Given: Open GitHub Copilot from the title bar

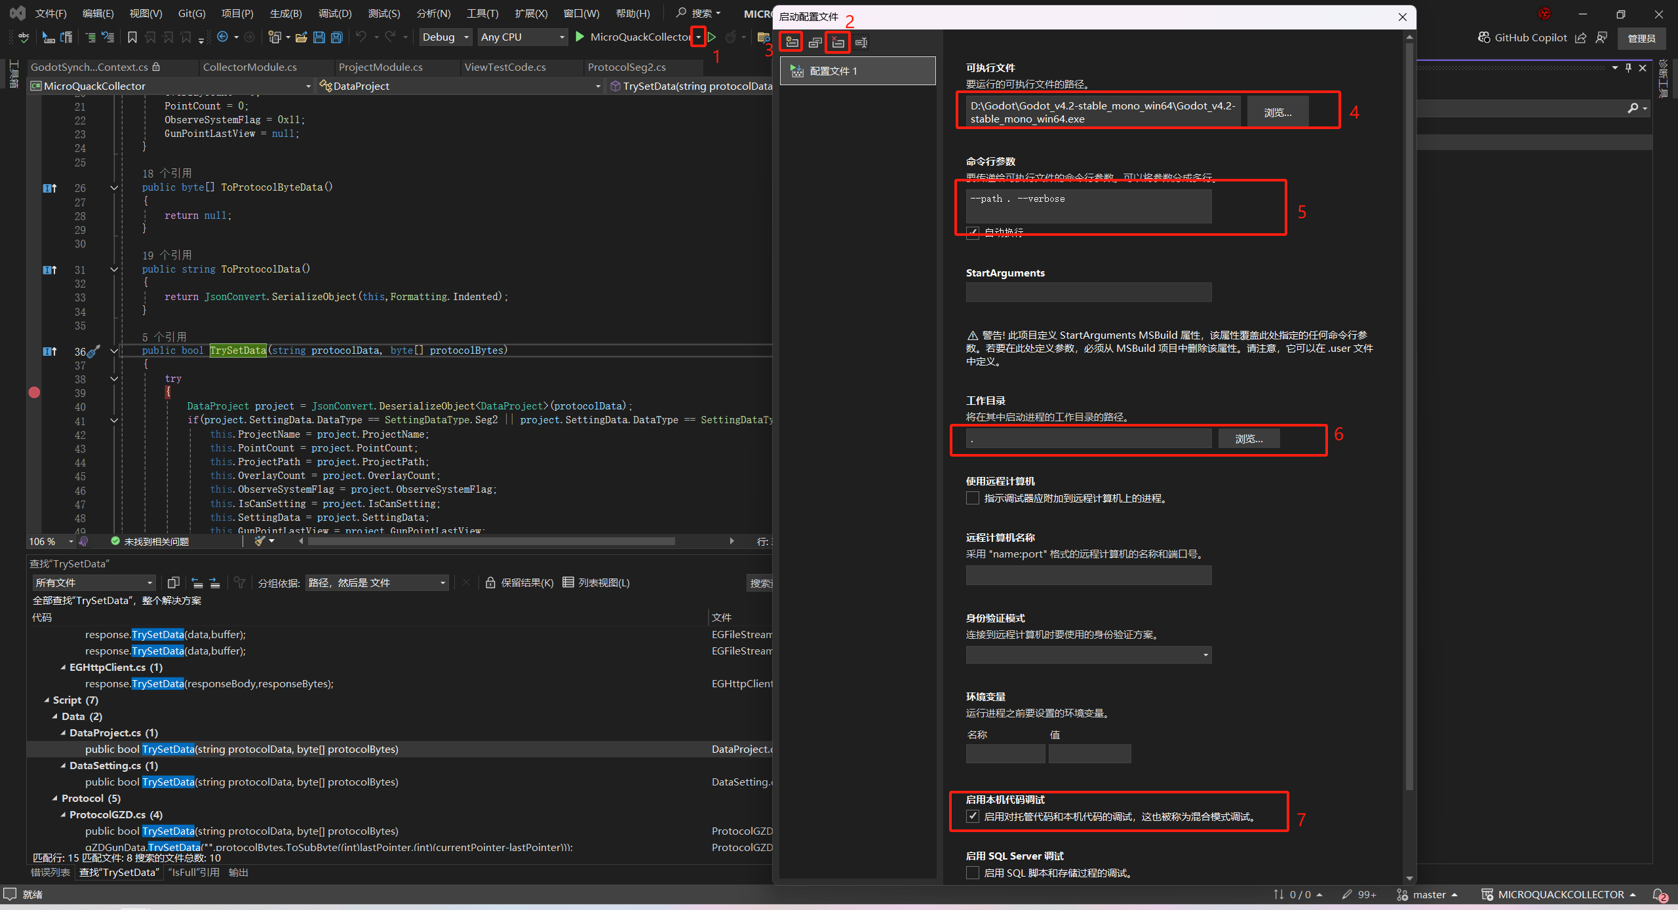Looking at the screenshot, I should pyautogui.click(x=1522, y=37).
